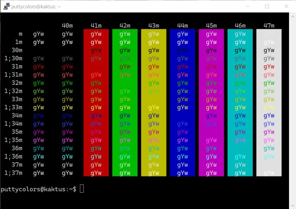The height and width of the screenshot is (209, 296).
Task: Click the green 42m color column in the 1;37m row
Action: [x=125, y=173]
